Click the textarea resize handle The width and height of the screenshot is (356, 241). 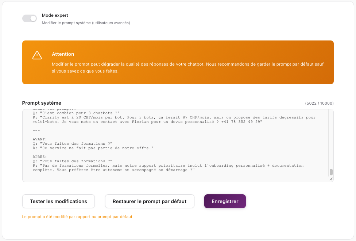[x=331, y=179]
